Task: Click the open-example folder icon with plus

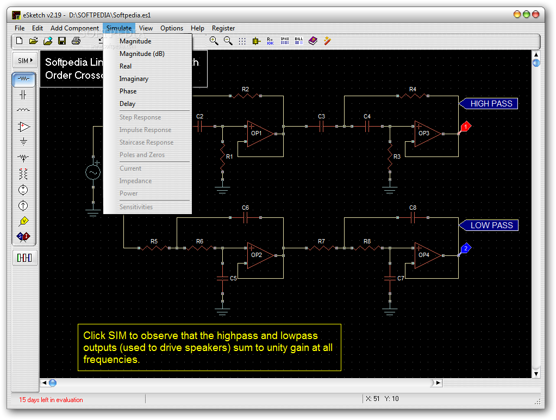Action: click(x=48, y=41)
